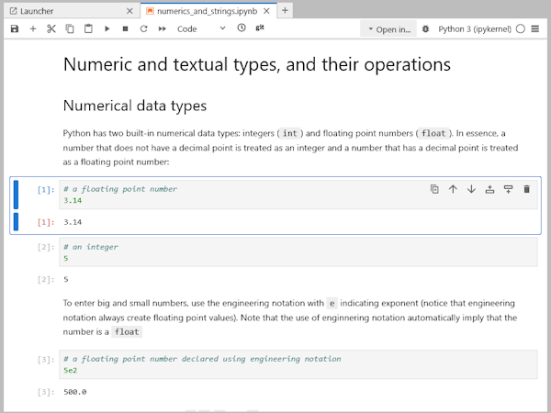Copy the selected cell from the toolbar

click(70, 28)
